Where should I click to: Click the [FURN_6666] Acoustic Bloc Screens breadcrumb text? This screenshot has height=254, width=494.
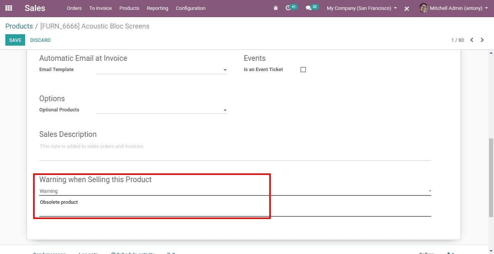point(95,26)
